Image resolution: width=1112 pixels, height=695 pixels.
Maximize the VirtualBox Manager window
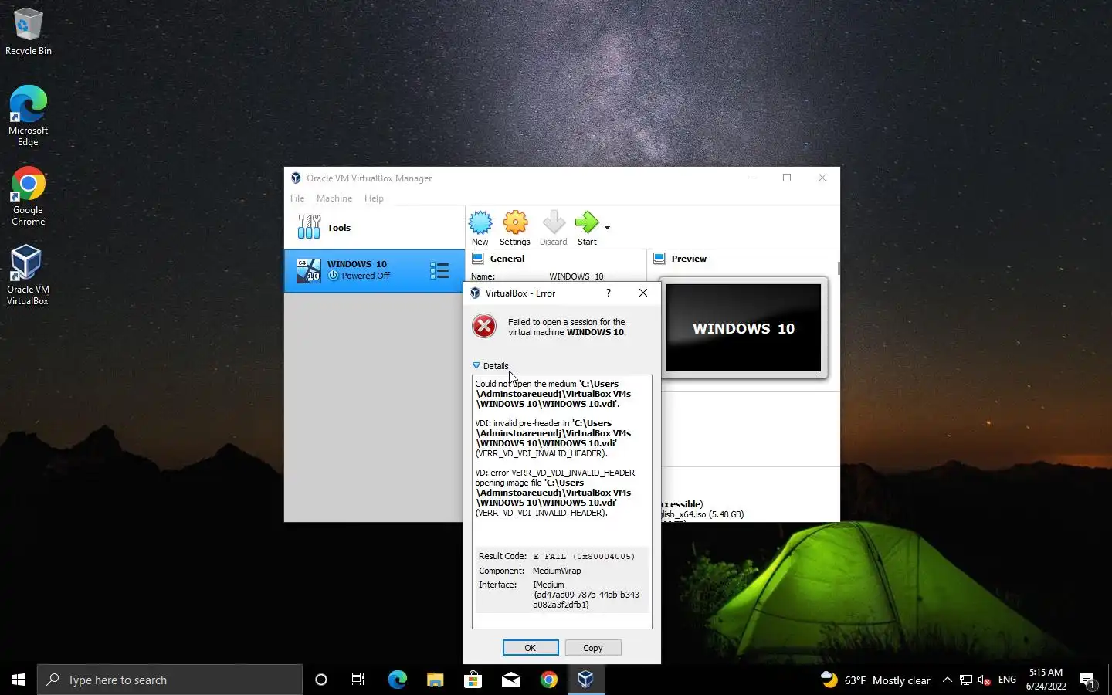[x=787, y=178]
